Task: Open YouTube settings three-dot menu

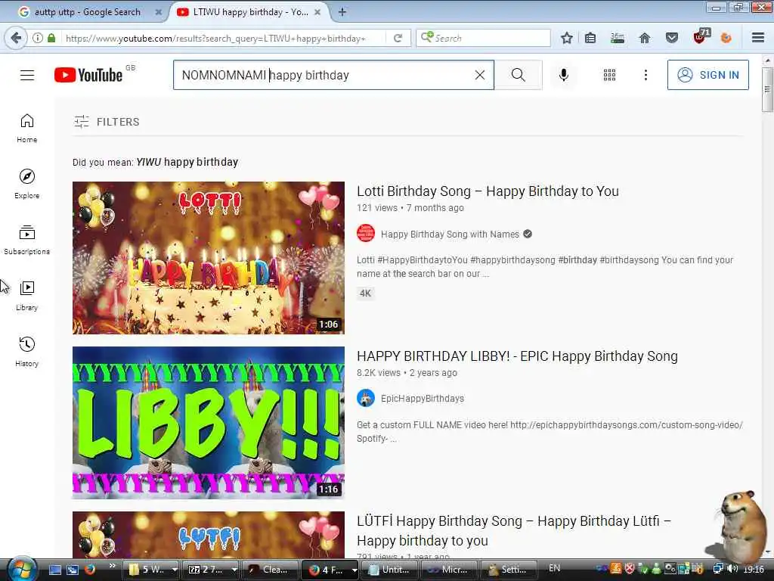Action: (x=646, y=75)
